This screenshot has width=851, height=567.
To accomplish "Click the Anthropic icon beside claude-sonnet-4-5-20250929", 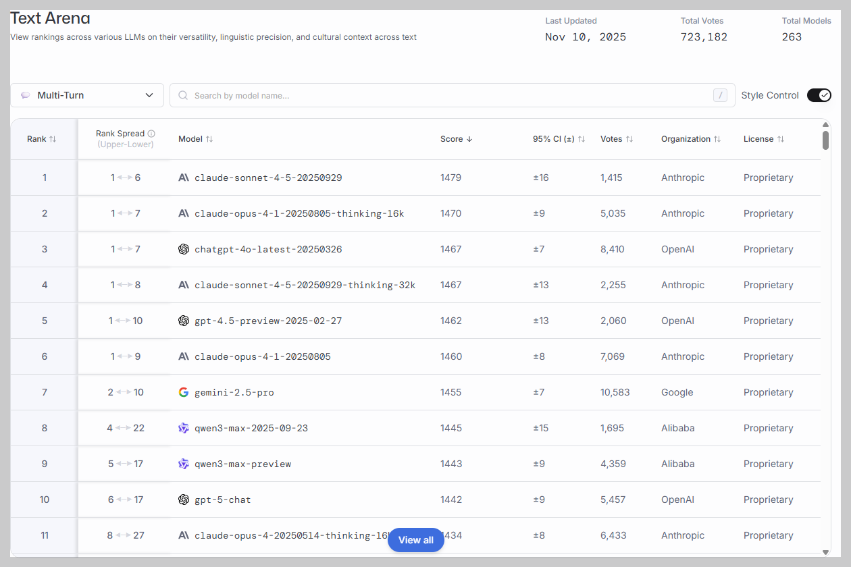I will point(184,178).
